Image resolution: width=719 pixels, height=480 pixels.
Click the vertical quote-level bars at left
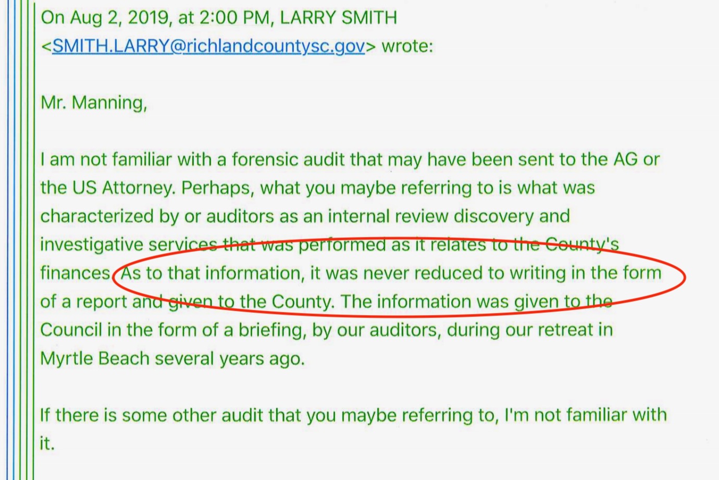click(x=20, y=239)
